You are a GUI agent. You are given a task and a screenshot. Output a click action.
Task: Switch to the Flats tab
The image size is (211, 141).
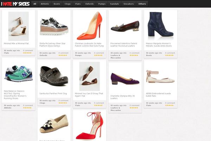[x=78, y=4]
